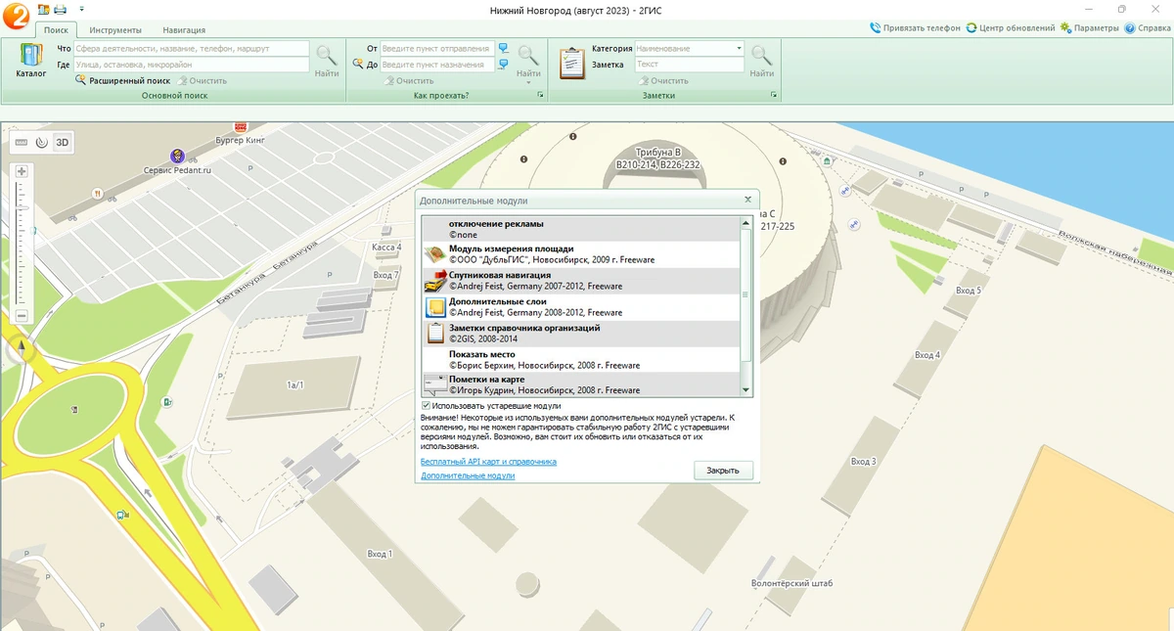Click the Бургер Кинг map marker
The image size is (1174, 631).
[x=241, y=127]
